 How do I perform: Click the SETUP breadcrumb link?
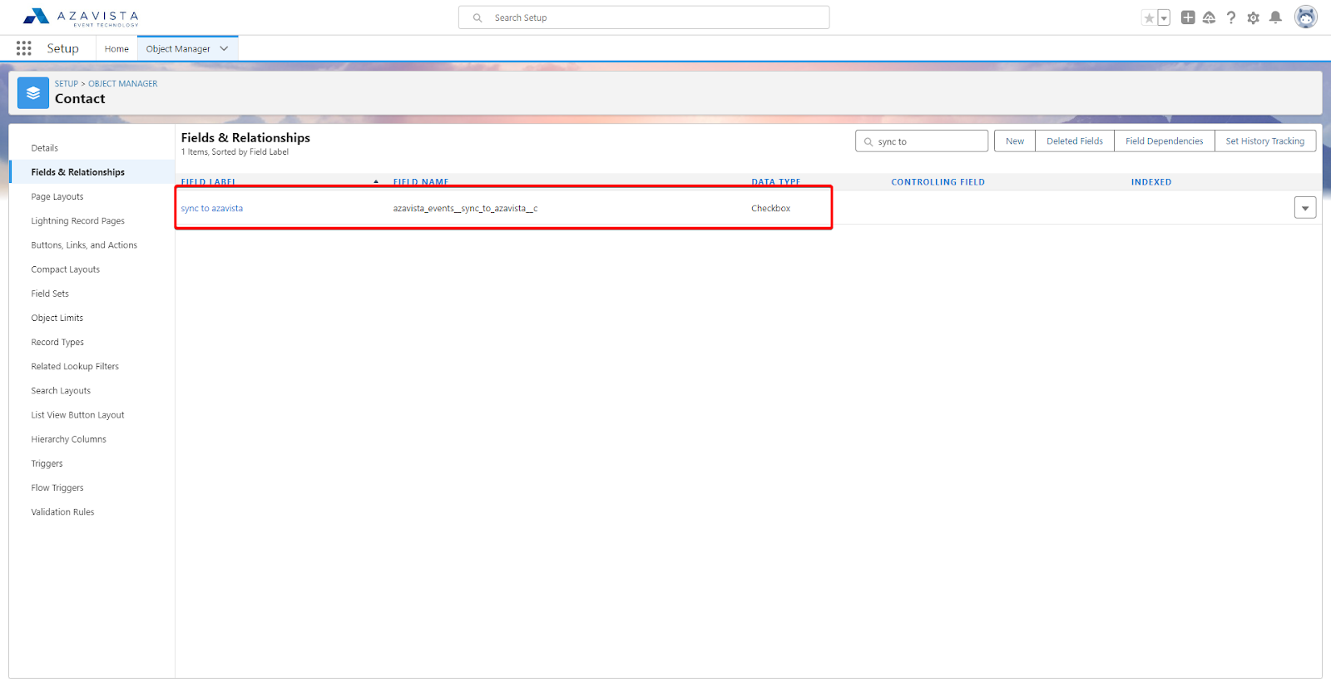point(67,84)
